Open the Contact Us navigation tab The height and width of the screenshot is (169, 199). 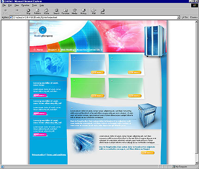click(95, 50)
